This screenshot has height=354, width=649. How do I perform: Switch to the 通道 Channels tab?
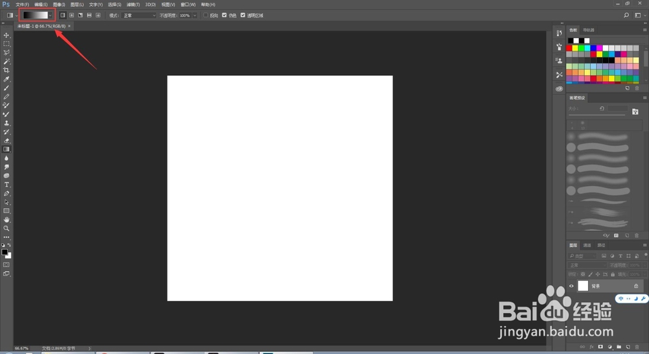pyautogui.click(x=587, y=245)
